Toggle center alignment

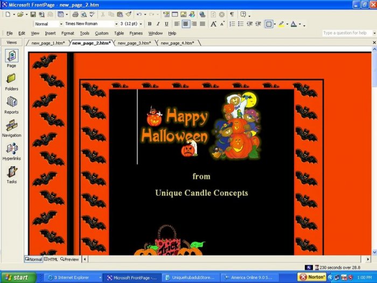point(186,24)
